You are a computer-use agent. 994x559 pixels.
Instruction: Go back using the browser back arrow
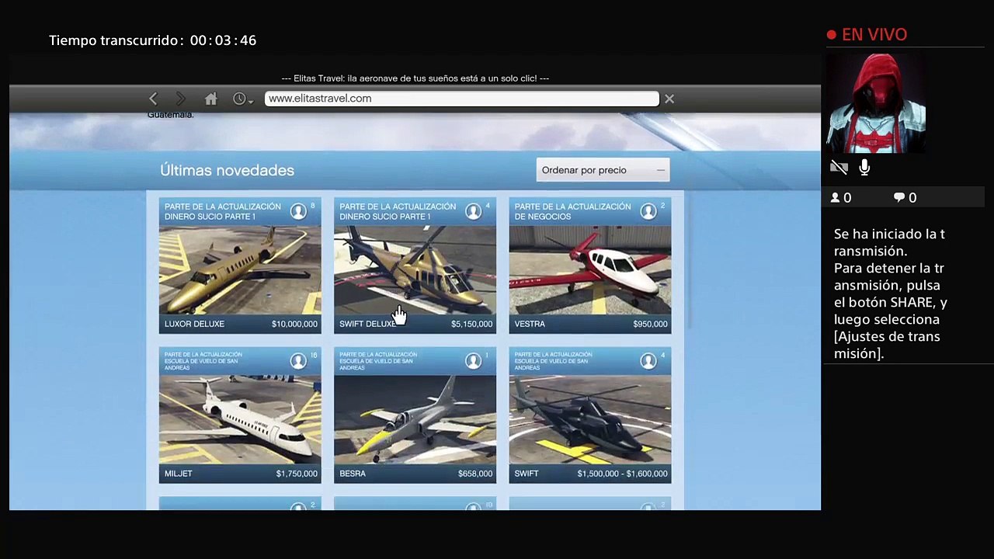tap(153, 99)
